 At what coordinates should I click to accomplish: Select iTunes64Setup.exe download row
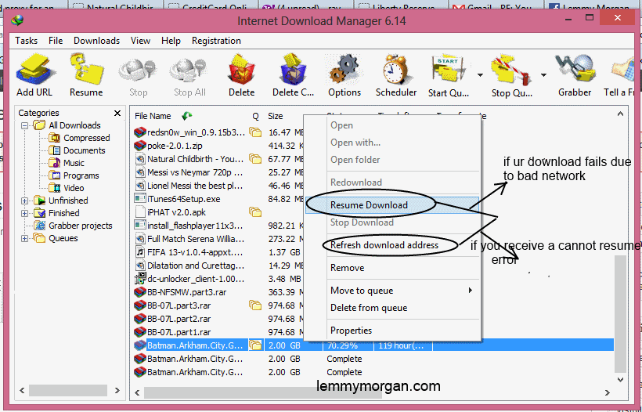[183, 199]
